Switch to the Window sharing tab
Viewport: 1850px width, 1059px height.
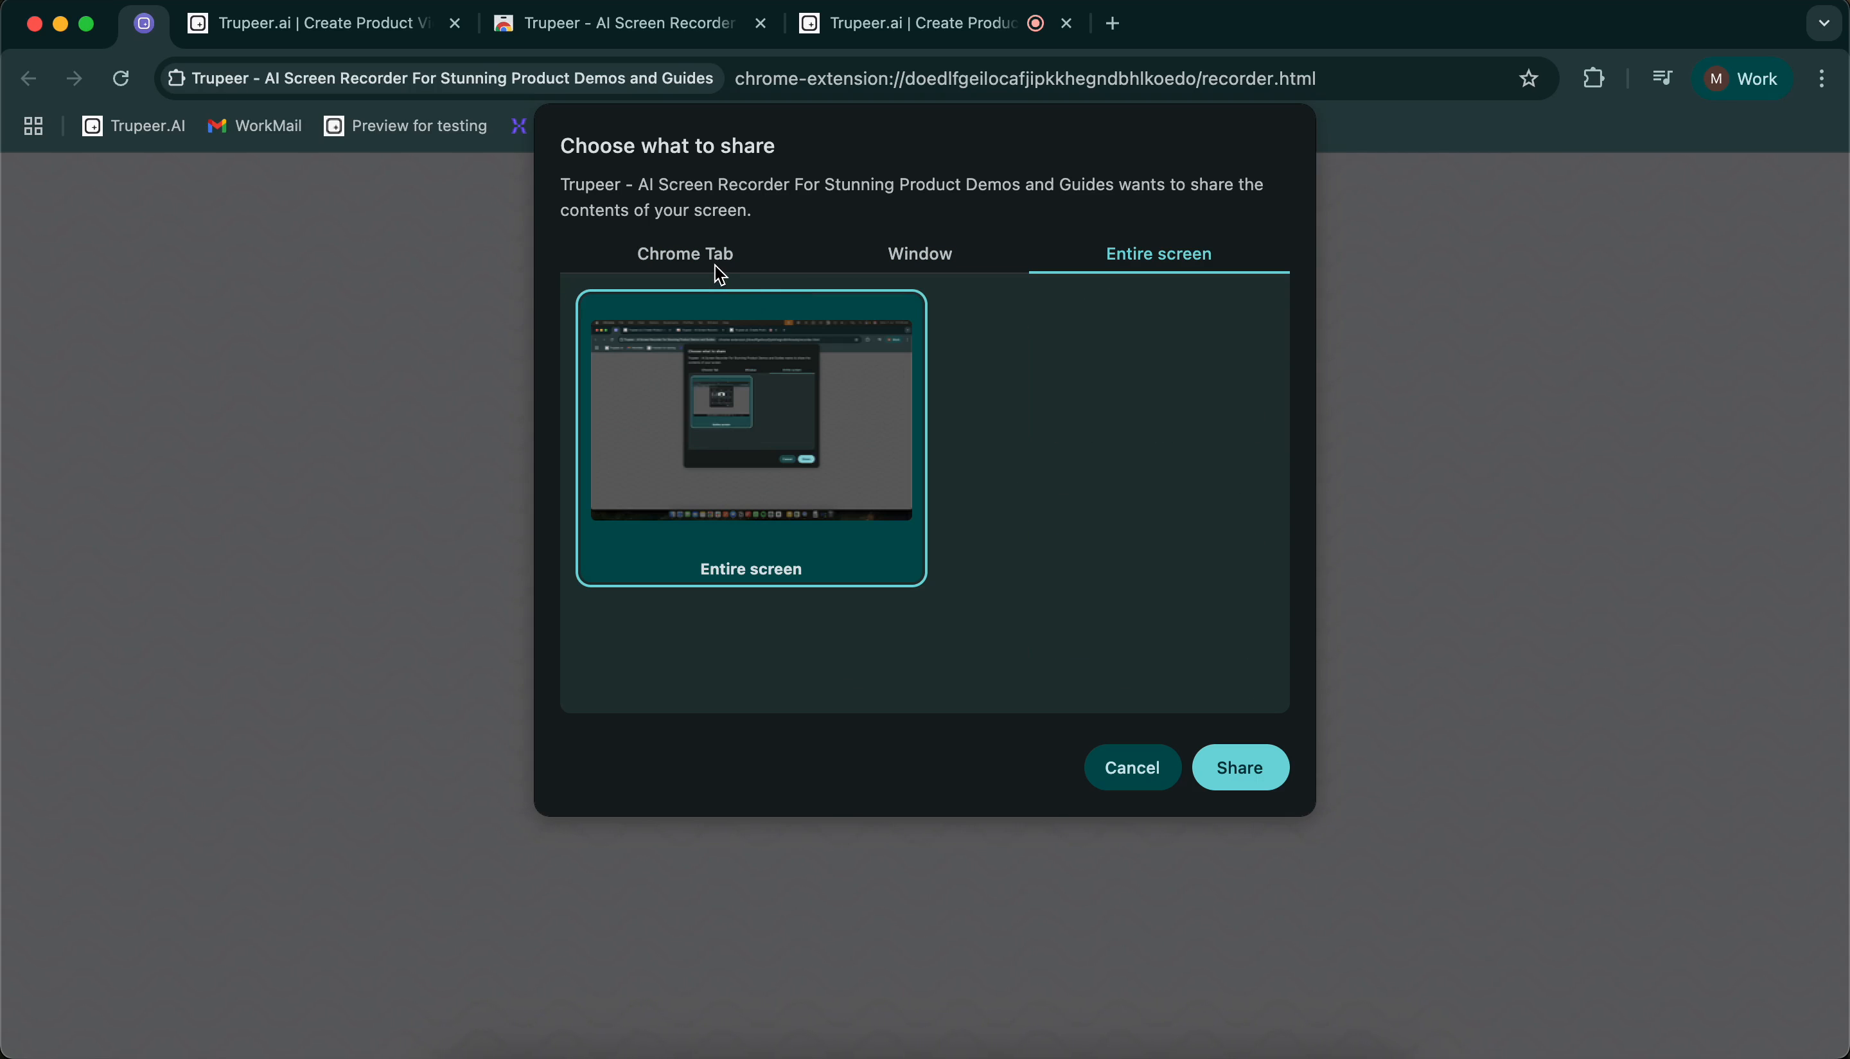click(919, 254)
